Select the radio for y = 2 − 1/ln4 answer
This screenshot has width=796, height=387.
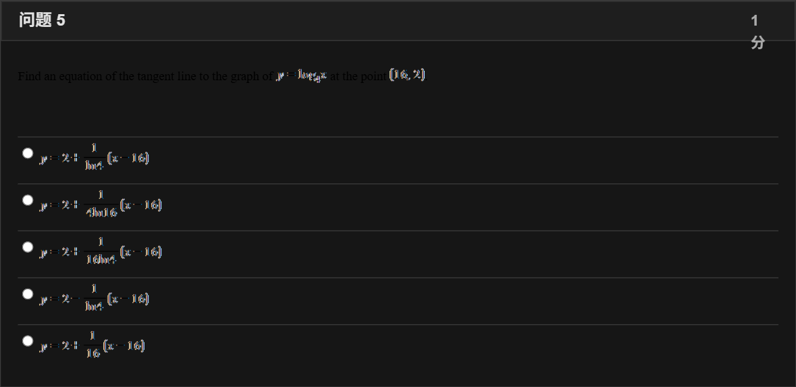point(28,294)
